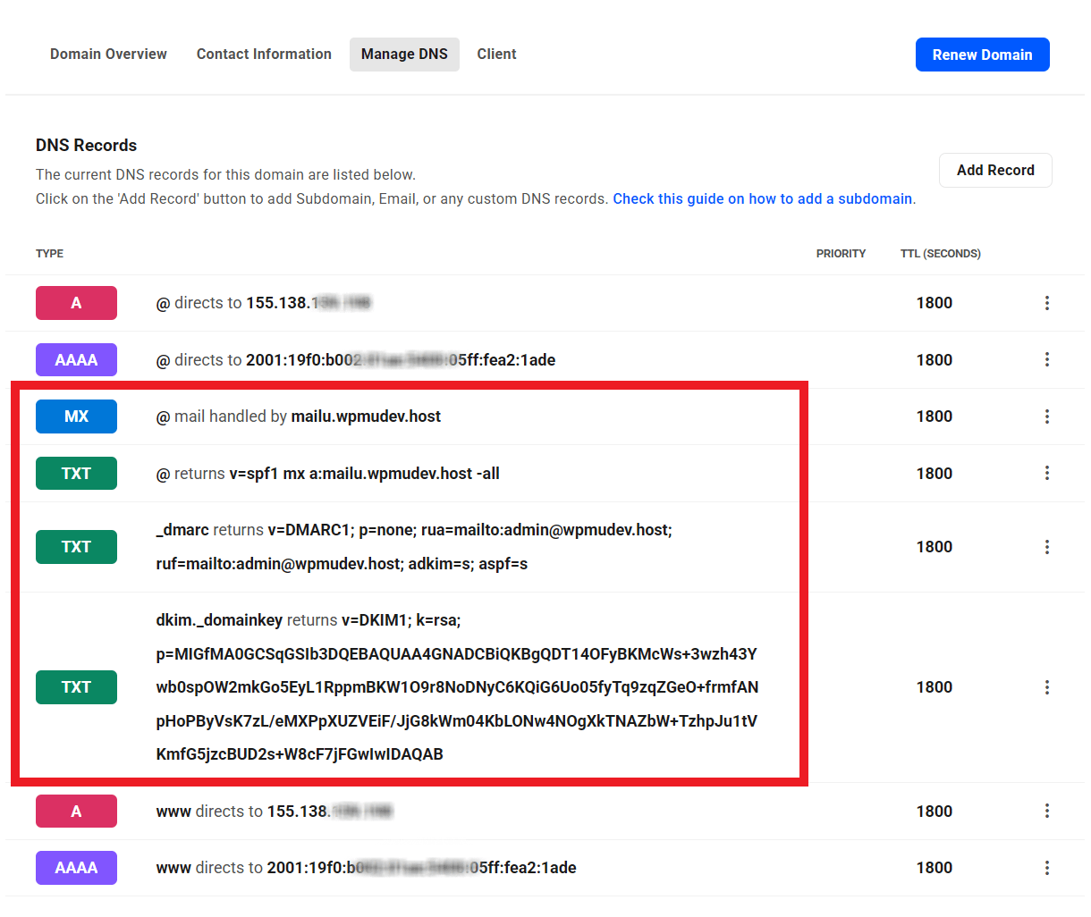This screenshot has height=917, width=1091.
Task: Click the red A type badge for @
Action: [x=76, y=303]
